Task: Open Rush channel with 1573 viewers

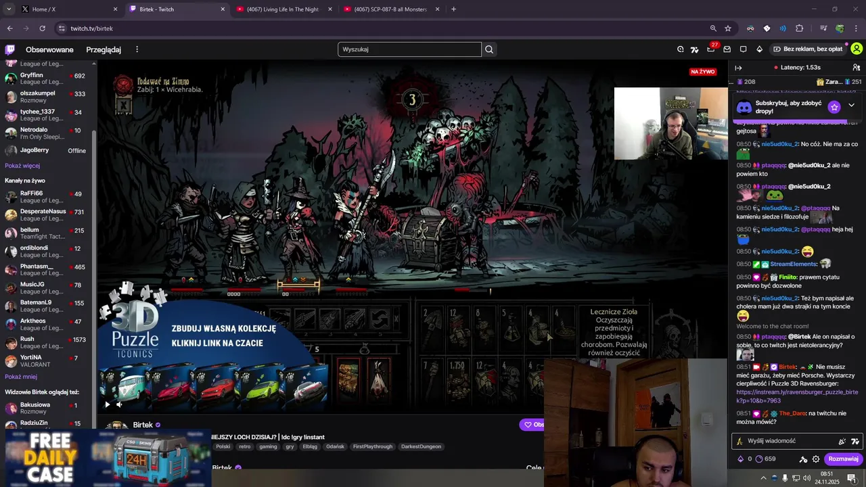Action: pyautogui.click(x=47, y=343)
